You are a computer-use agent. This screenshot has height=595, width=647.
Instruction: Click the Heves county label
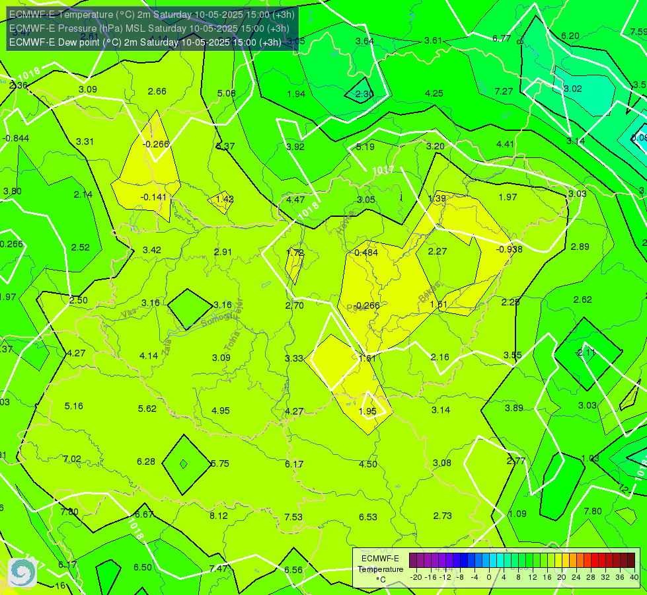click(346, 223)
